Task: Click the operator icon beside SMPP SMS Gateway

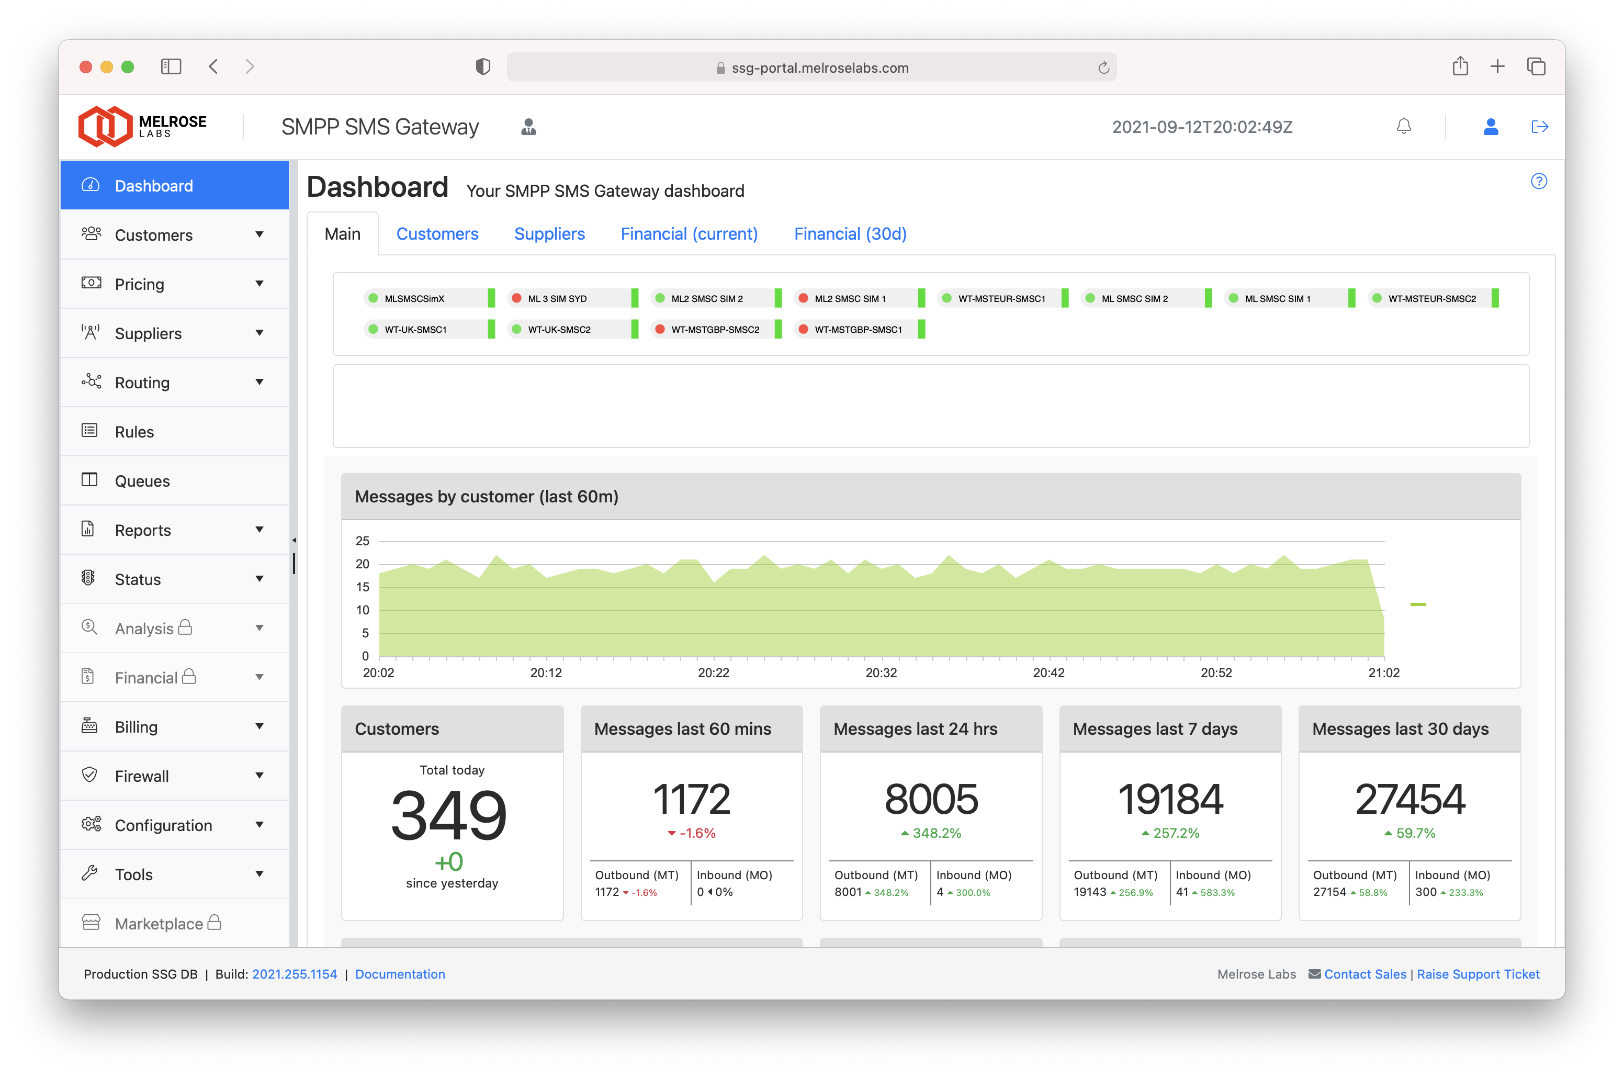Action: pos(528,127)
